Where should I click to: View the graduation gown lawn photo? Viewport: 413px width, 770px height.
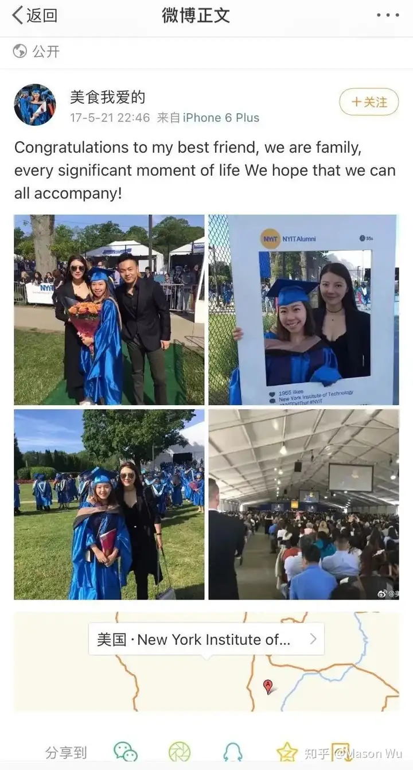tap(109, 504)
